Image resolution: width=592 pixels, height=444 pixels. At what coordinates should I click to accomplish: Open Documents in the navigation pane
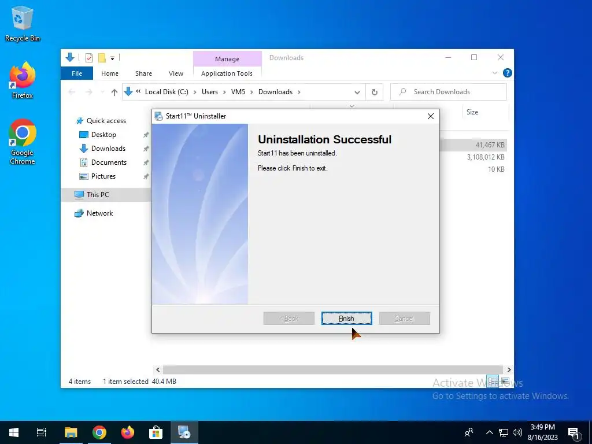click(109, 162)
